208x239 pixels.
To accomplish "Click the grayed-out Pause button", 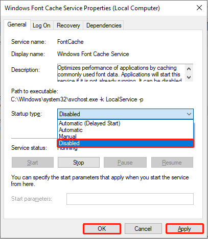I will (x=125, y=163).
